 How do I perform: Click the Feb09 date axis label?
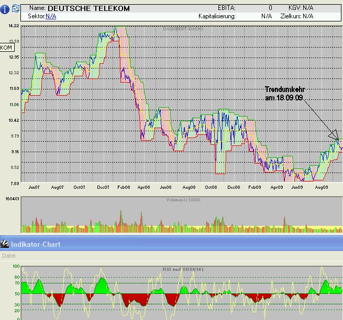255,187
